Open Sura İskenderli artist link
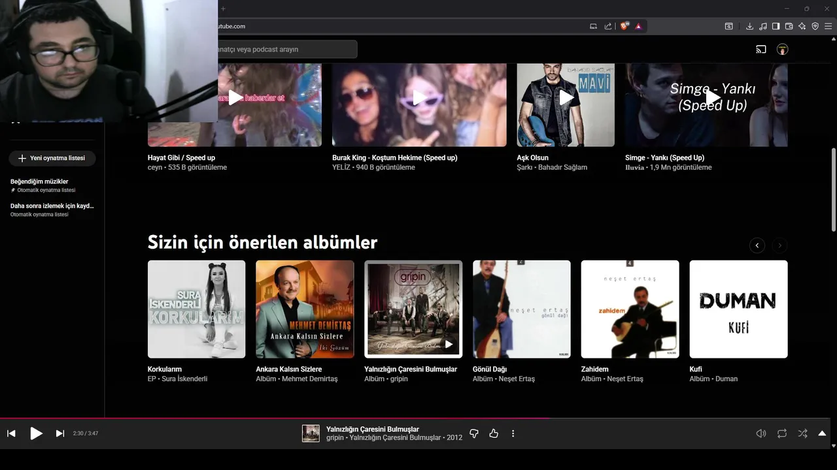 pyautogui.click(x=184, y=379)
